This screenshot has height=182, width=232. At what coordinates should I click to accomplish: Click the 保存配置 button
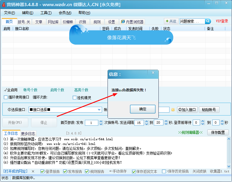pyautogui.click(x=218, y=132)
